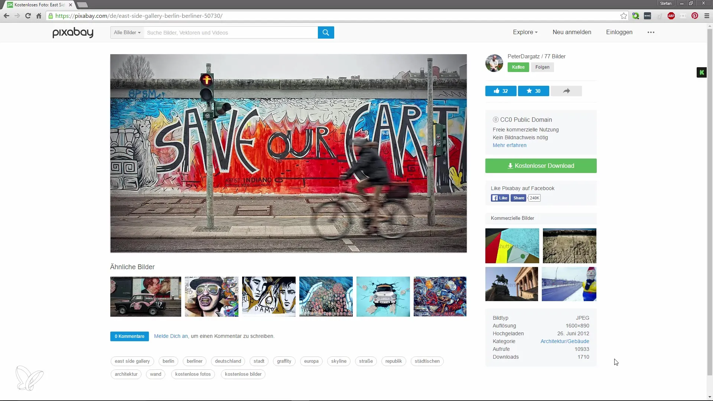Click Mehr erfahren about CC0 license
713x401 pixels.
pyautogui.click(x=509, y=145)
